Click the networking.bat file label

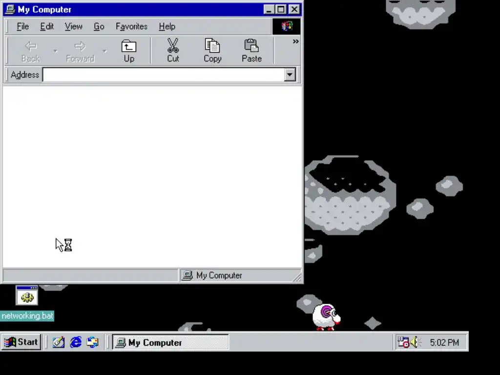click(x=27, y=316)
